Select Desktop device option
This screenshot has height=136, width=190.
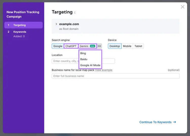click(115, 46)
